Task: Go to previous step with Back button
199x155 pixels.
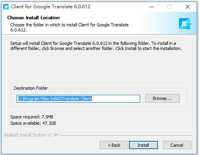Action: [x=114, y=145]
